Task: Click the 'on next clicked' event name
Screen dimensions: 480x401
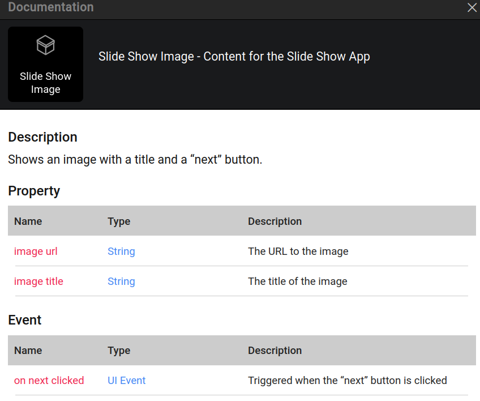Action: [49, 381]
